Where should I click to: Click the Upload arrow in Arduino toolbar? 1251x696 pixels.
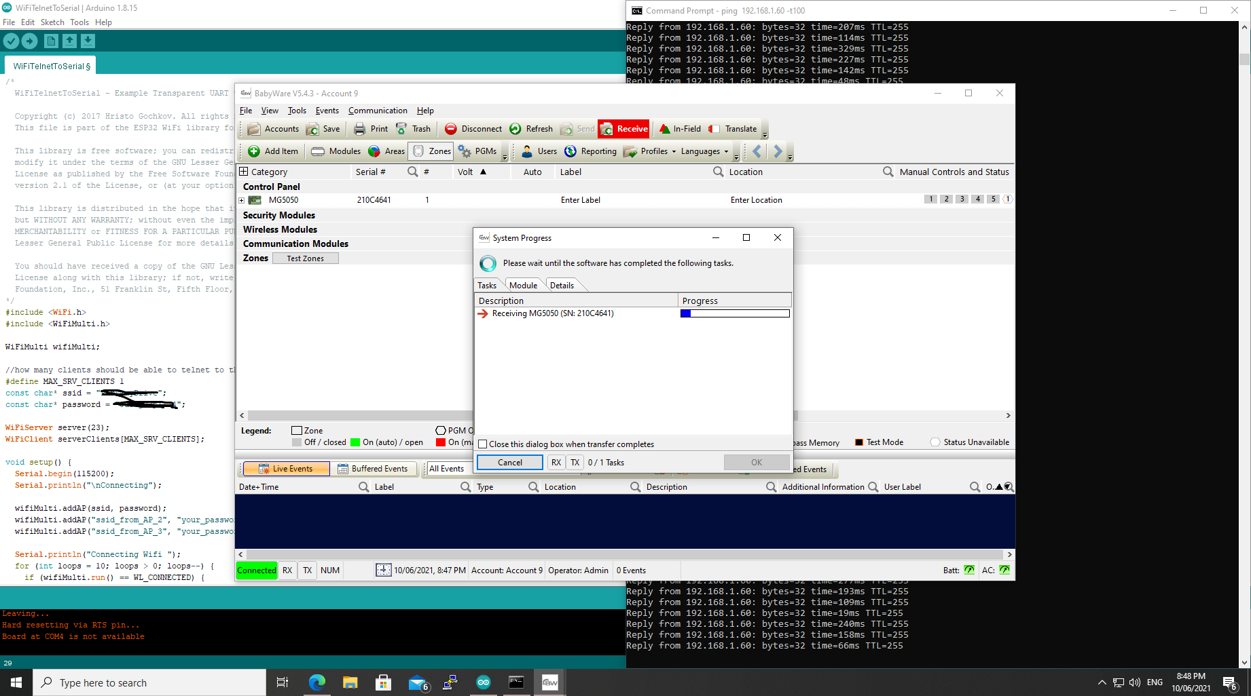pos(29,41)
